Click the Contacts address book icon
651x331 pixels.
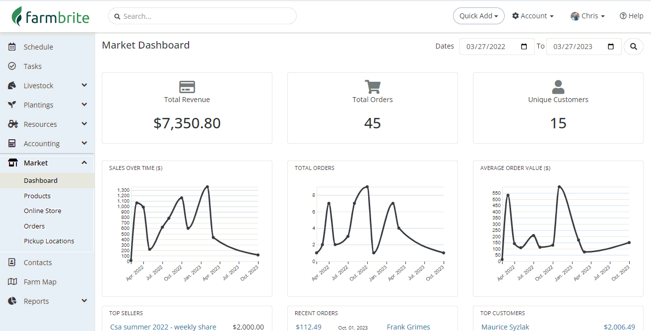click(12, 263)
